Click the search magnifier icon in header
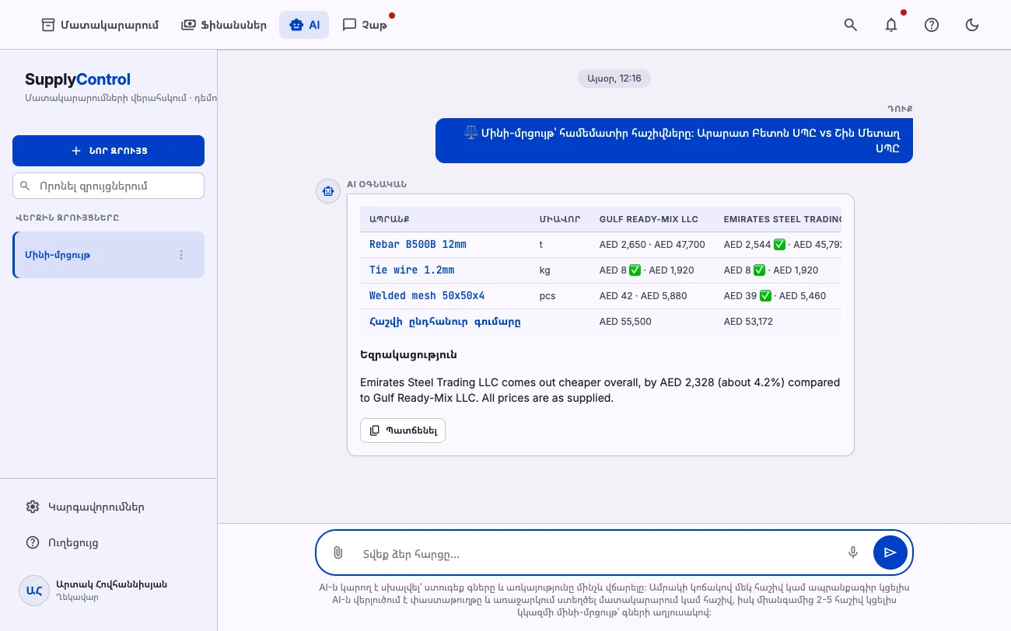1011x631 pixels. pos(851,25)
